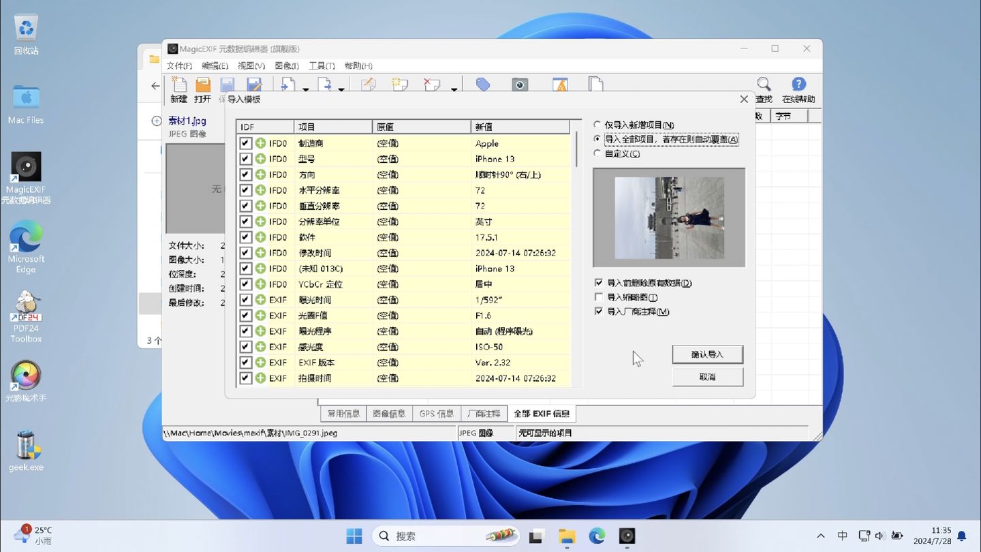The image size is (981, 552).
Task: Click the export template page icon
Action: click(324, 85)
